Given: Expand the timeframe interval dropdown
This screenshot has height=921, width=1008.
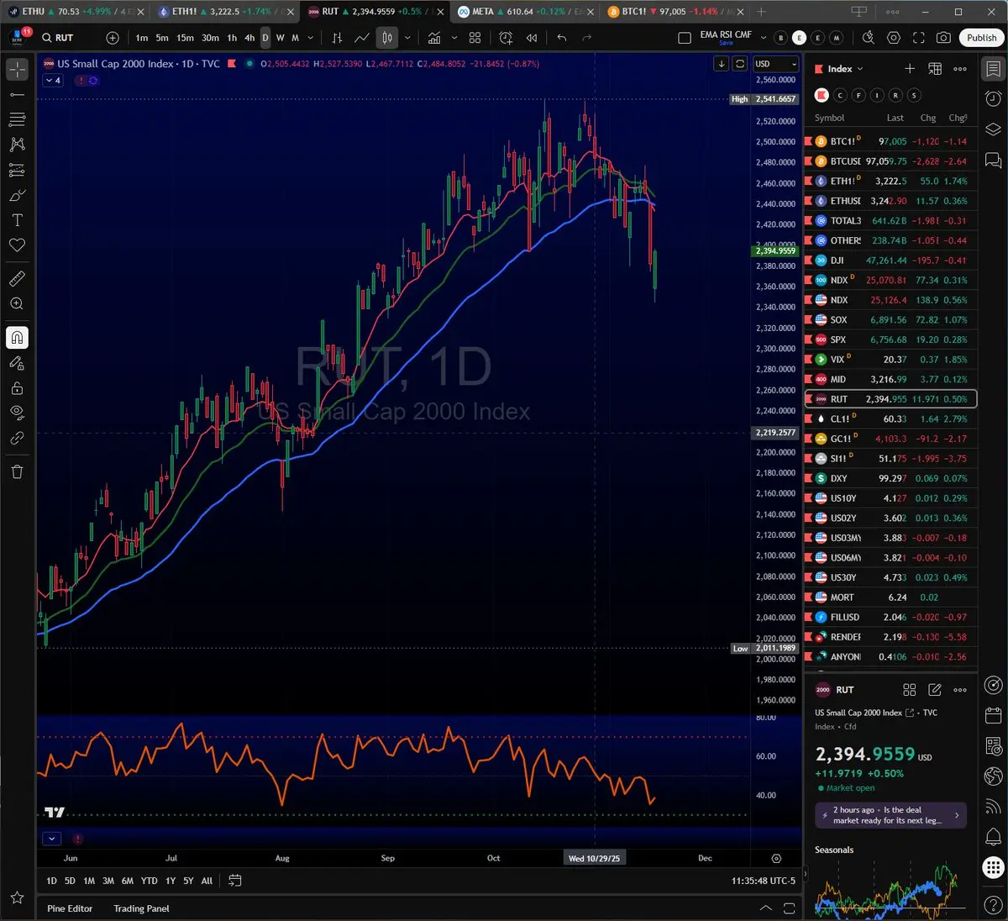Looking at the screenshot, I should coord(311,38).
